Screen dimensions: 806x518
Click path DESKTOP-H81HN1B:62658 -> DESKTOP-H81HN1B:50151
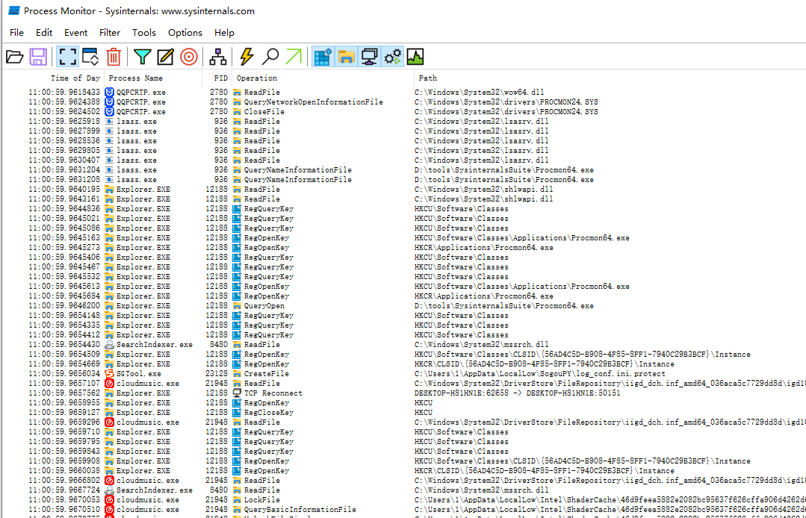coord(517,393)
